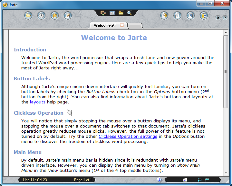Click the small '0' round button
This screenshot has height=186, width=232.
click(x=217, y=18)
